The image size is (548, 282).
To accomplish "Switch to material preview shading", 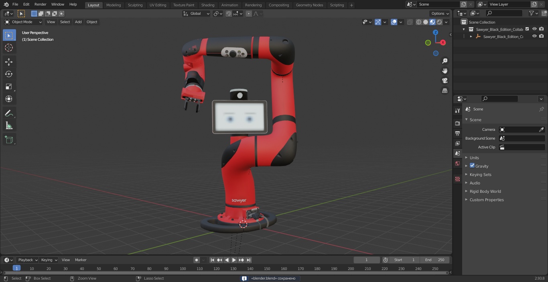I will point(432,22).
